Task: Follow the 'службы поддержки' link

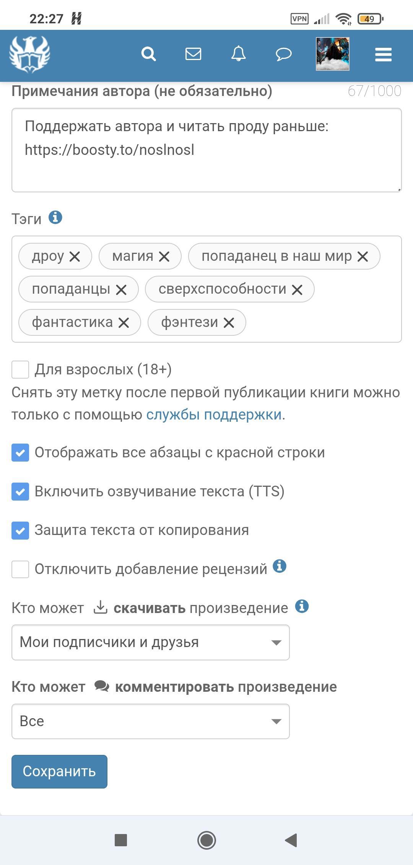Action: pos(214,415)
